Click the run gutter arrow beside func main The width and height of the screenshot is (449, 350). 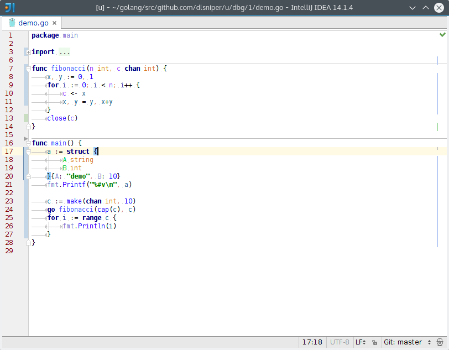(25, 139)
